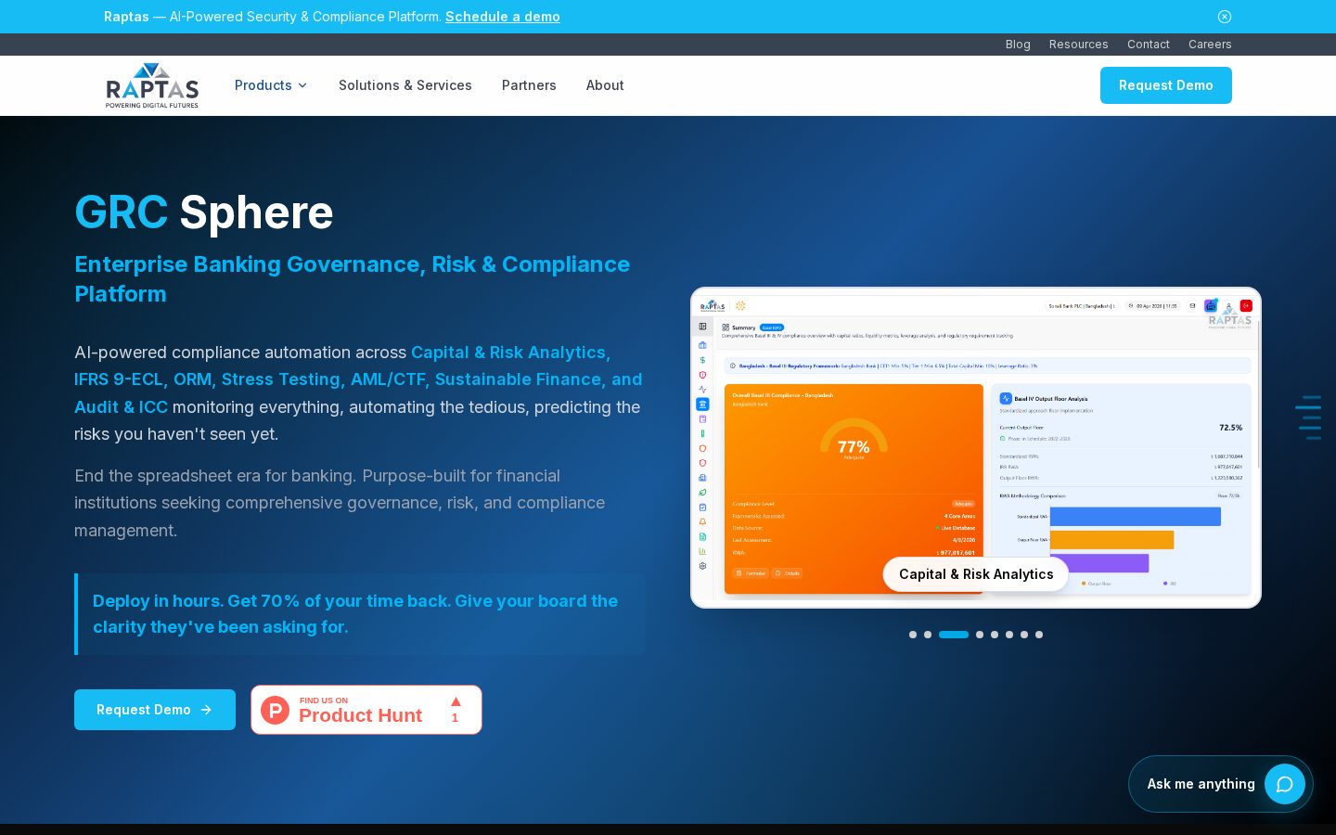The height and width of the screenshot is (835, 1336).
Task: Click the settings gear icon in dashboard sidebar
Action: coord(702,566)
